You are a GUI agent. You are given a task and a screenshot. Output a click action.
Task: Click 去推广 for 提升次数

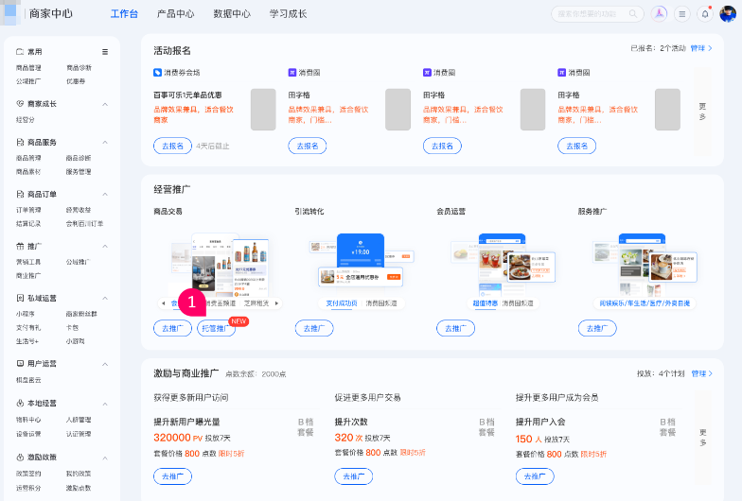pyautogui.click(x=354, y=476)
